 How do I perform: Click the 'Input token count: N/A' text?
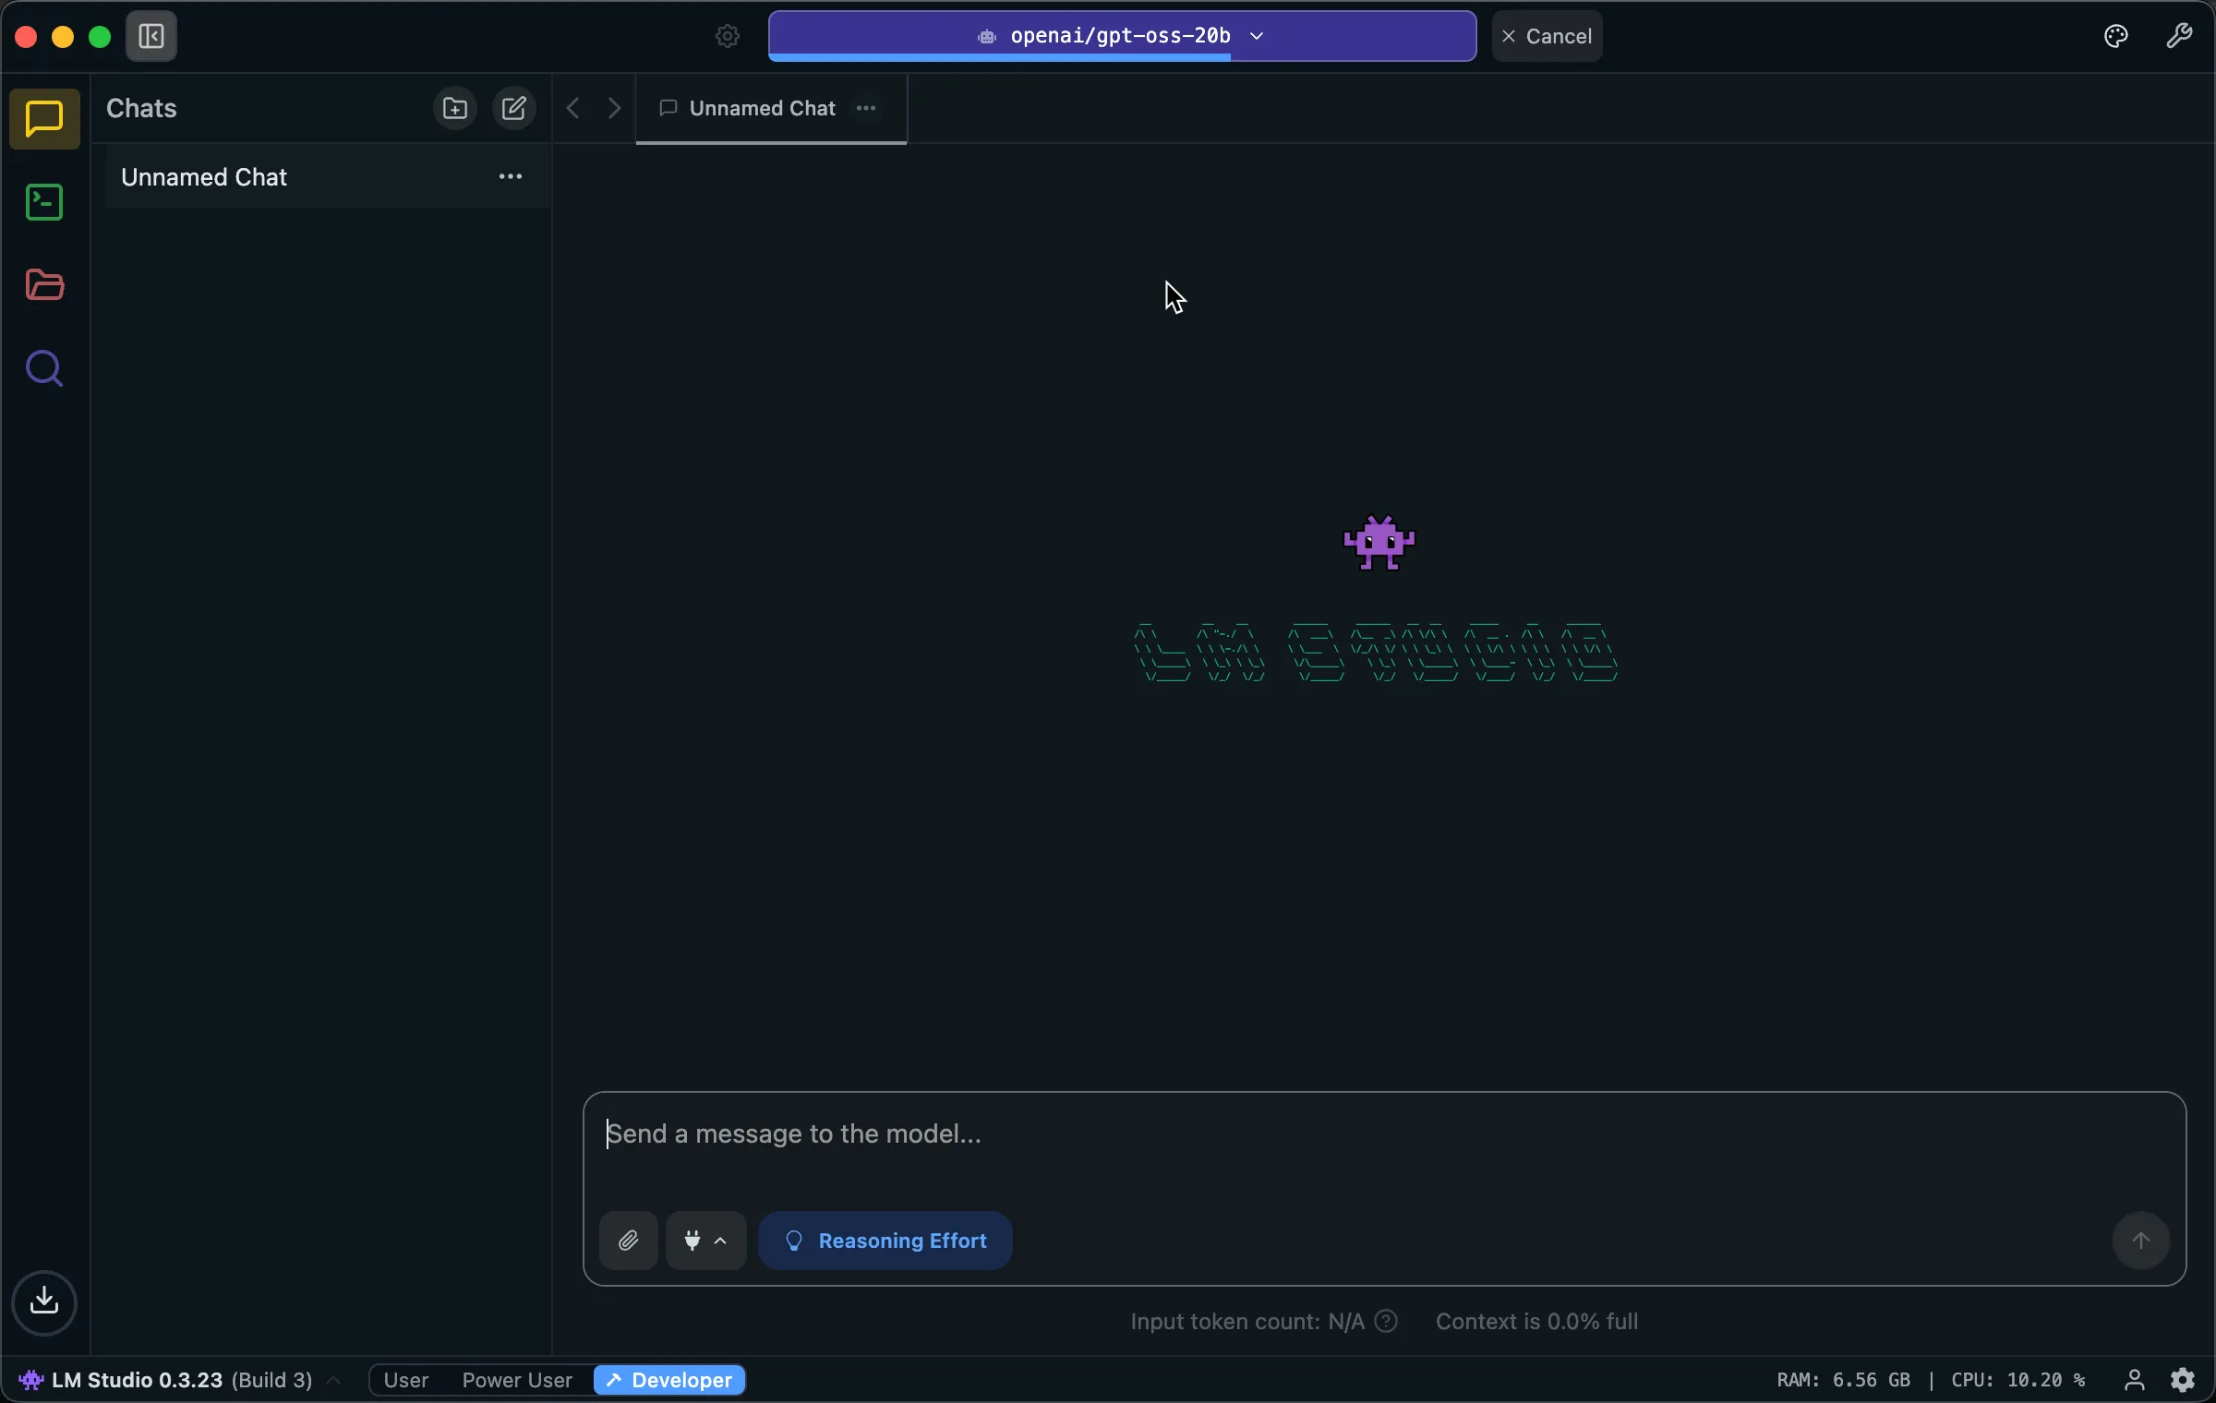(1247, 1322)
